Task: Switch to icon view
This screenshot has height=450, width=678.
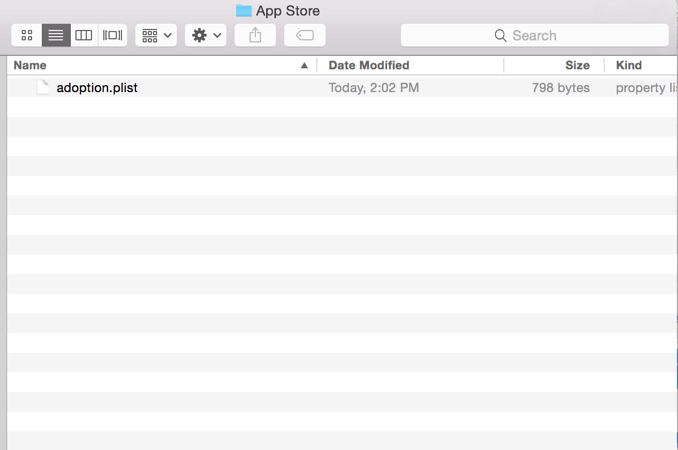Action: [x=27, y=36]
